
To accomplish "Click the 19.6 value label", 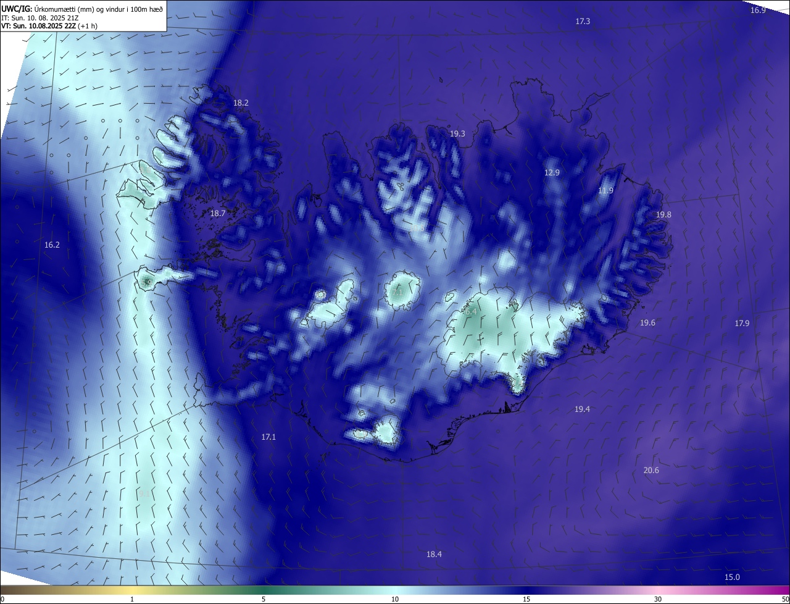I will click(647, 322).
